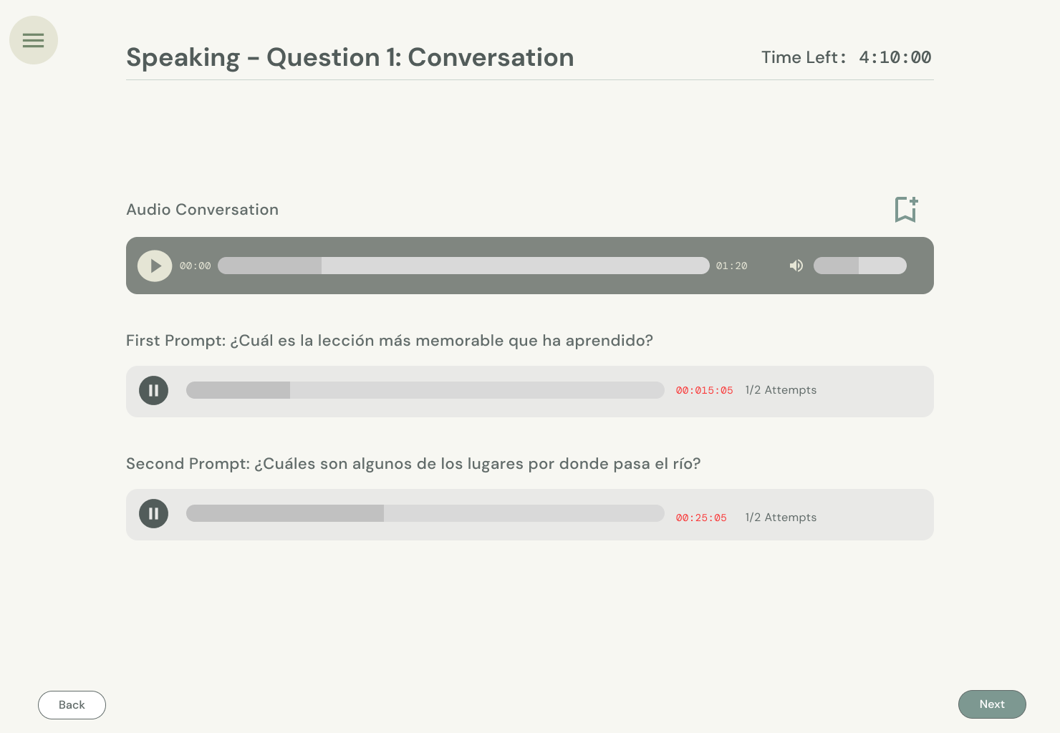
Task: Click the 01:20 audio duration label
Action: pos(731,266)
